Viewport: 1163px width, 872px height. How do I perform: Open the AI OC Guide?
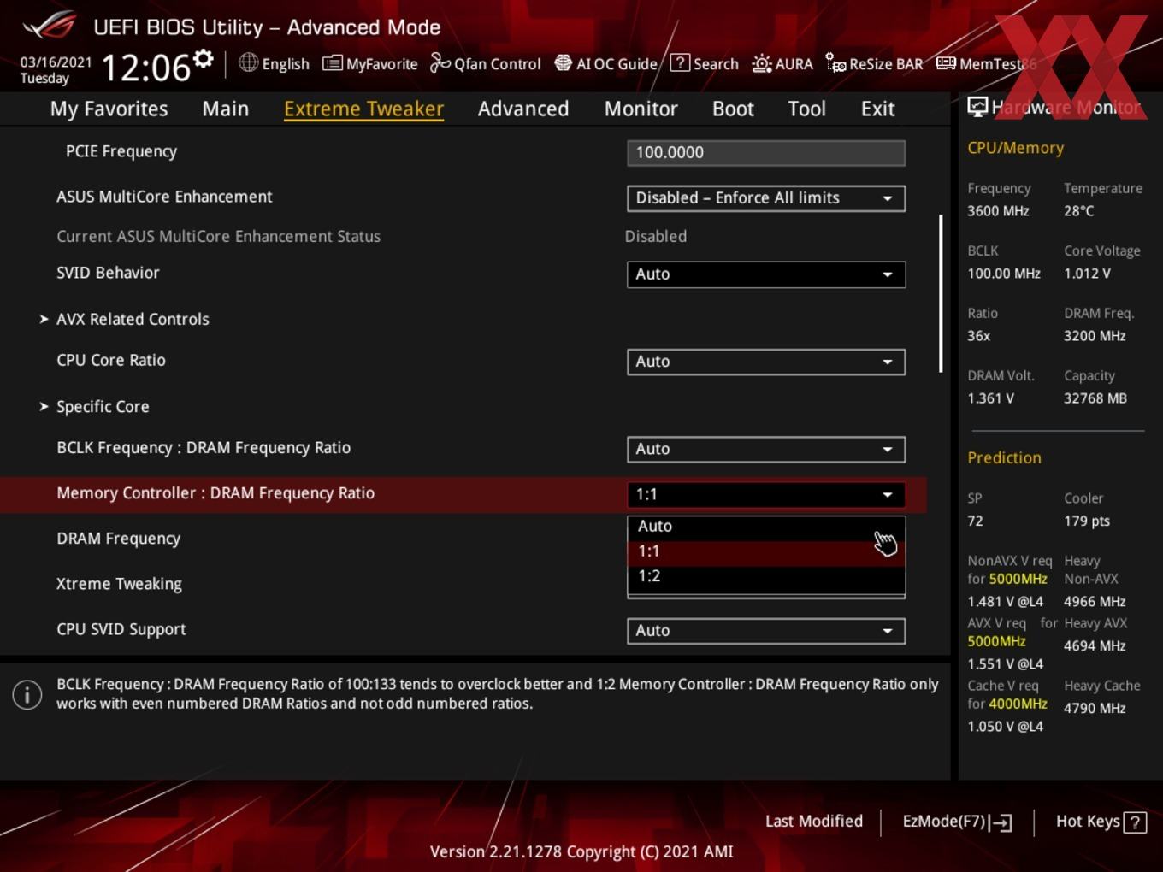(606, 63)
